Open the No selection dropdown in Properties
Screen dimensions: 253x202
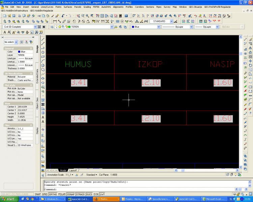(16, 42)
